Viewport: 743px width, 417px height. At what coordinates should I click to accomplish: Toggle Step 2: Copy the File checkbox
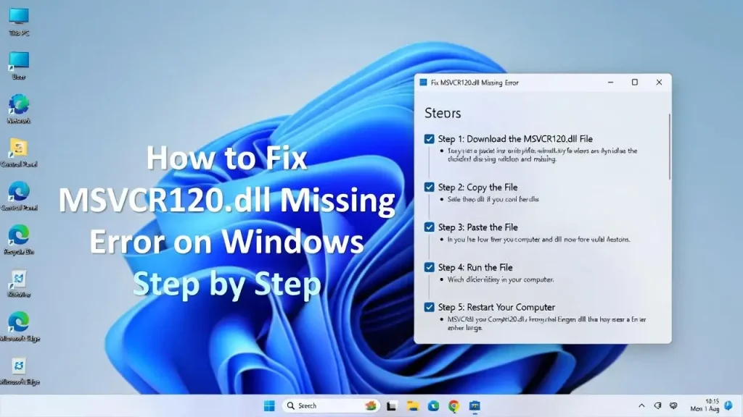[x=428, y=187]
